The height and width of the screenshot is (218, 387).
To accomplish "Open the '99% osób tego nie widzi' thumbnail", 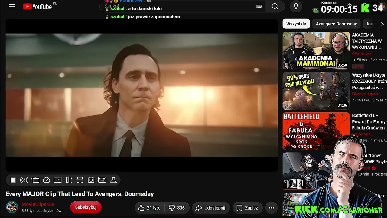I will point(316,91).
